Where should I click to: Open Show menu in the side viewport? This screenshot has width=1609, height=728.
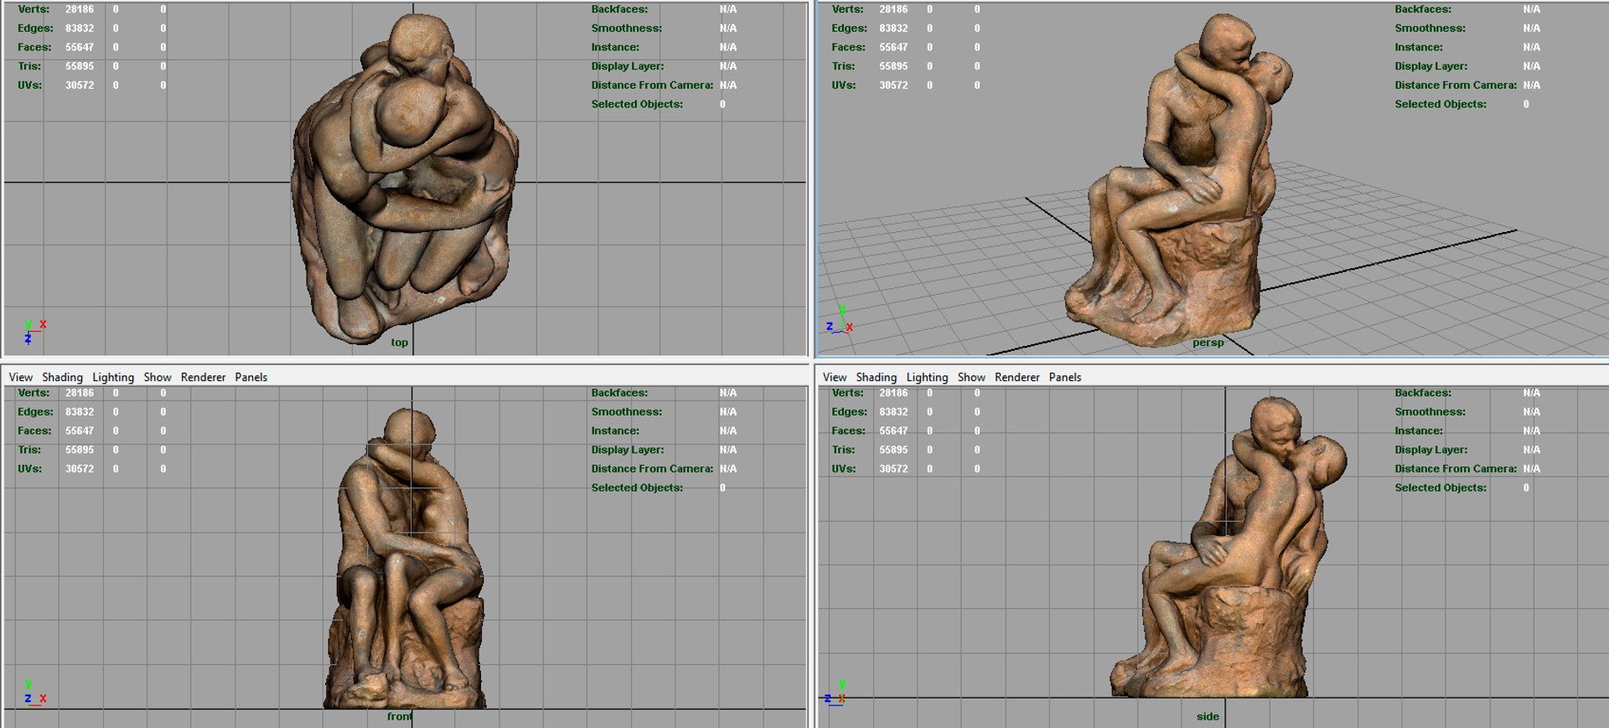[x=971, y=377]
